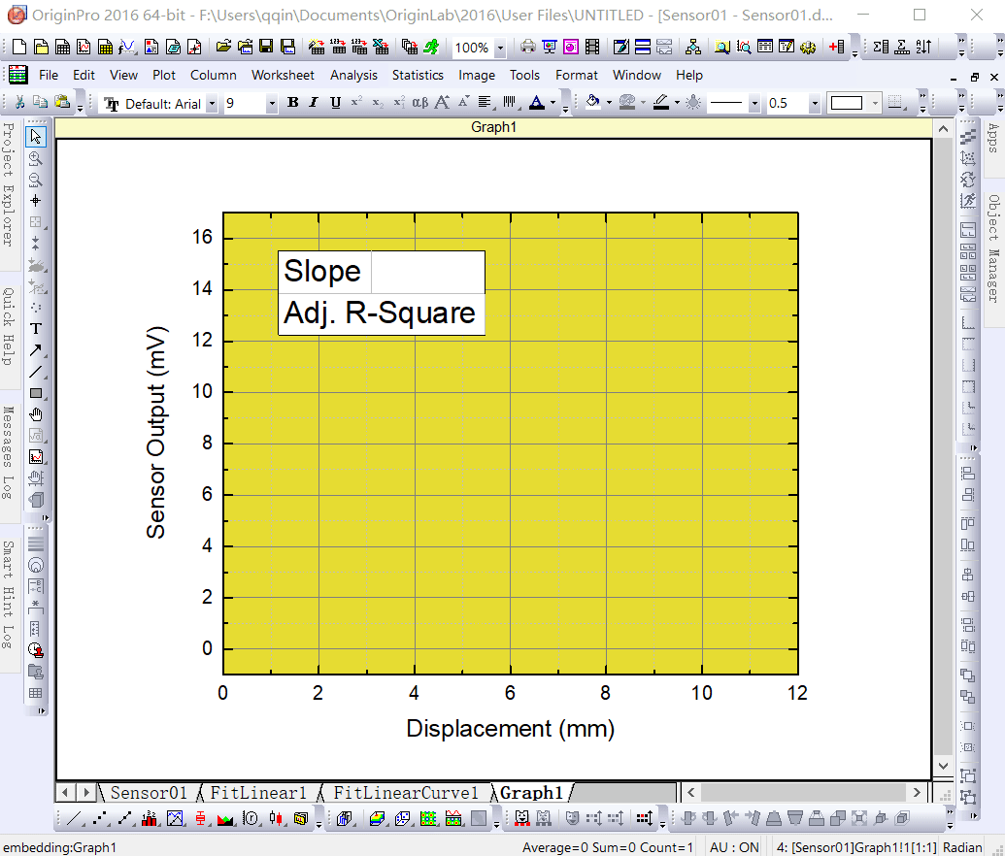Create a new function plot

pyautogui.click(x=127, y=47)
